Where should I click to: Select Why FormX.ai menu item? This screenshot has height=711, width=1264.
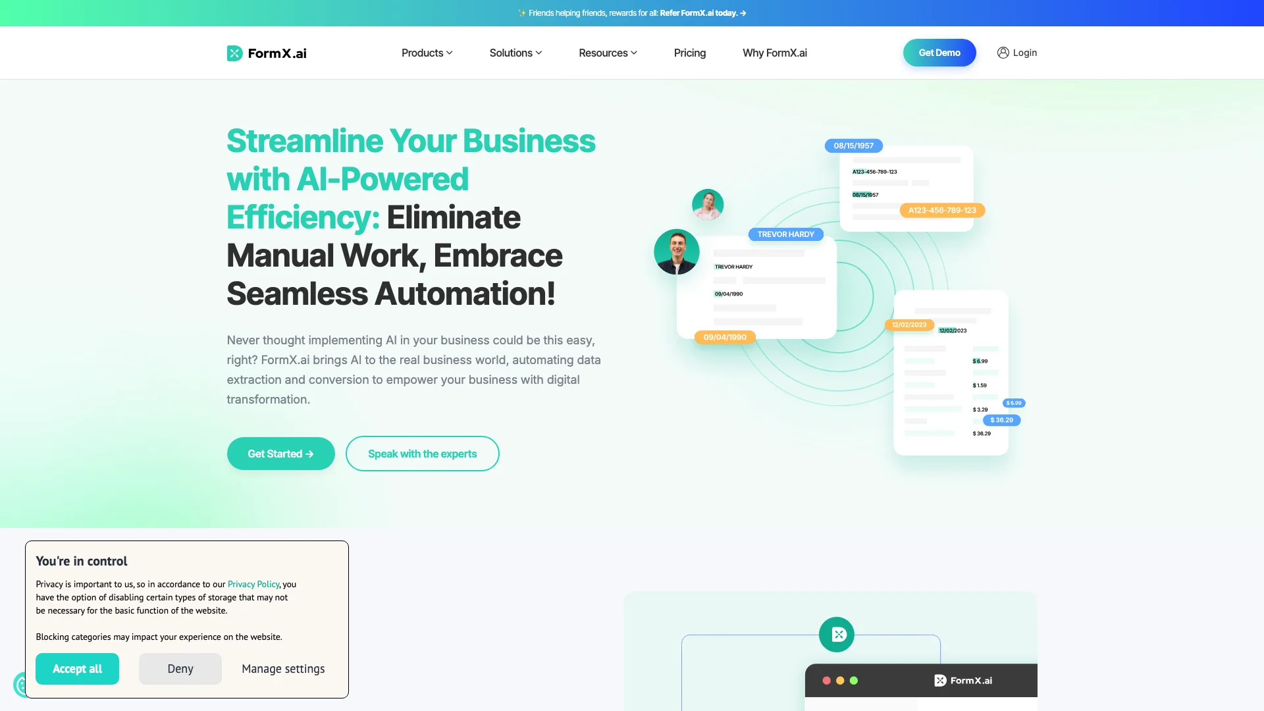774,52
